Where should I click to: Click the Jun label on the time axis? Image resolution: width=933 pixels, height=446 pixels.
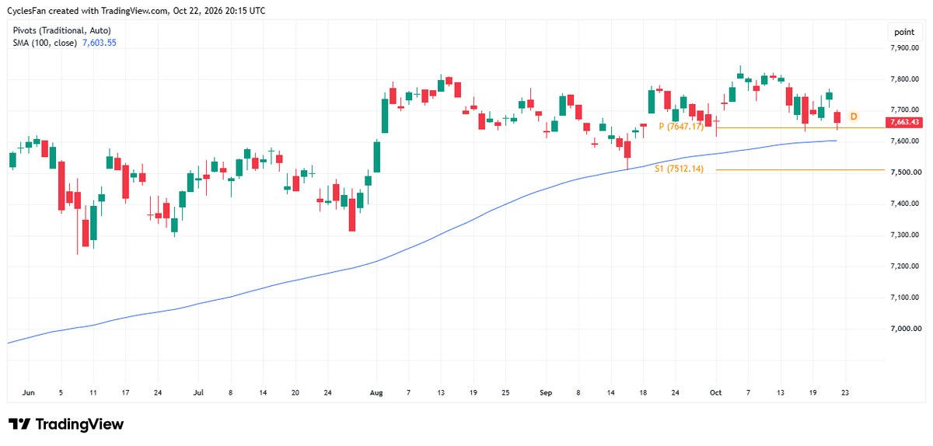pyautogui.click(x=30, y=393)
